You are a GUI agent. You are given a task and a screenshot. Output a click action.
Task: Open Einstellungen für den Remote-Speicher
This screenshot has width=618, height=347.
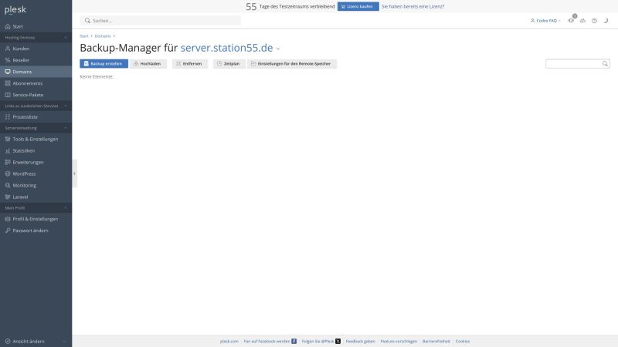point(292,64)
